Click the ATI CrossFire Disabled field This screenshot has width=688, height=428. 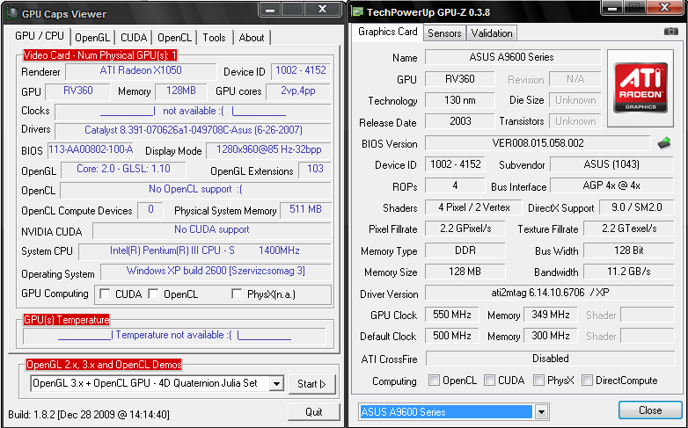(x=550, y=359)
